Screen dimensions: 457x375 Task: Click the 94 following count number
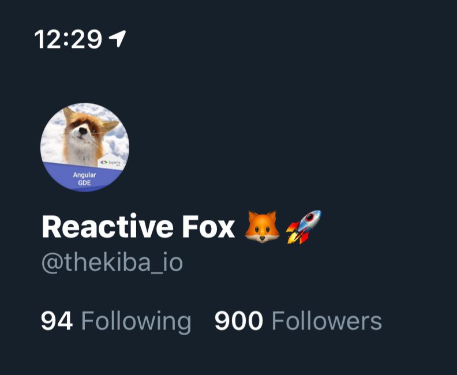tap(57, 321)
